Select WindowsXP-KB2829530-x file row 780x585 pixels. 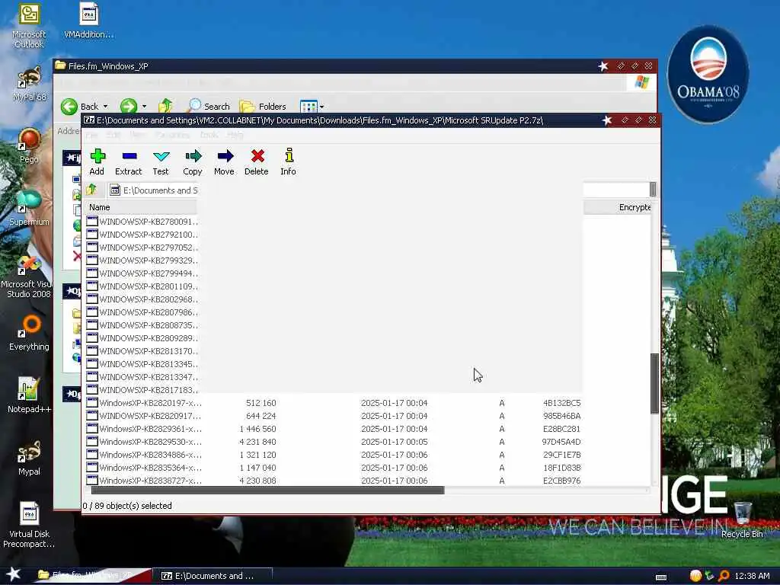[368, 441]
